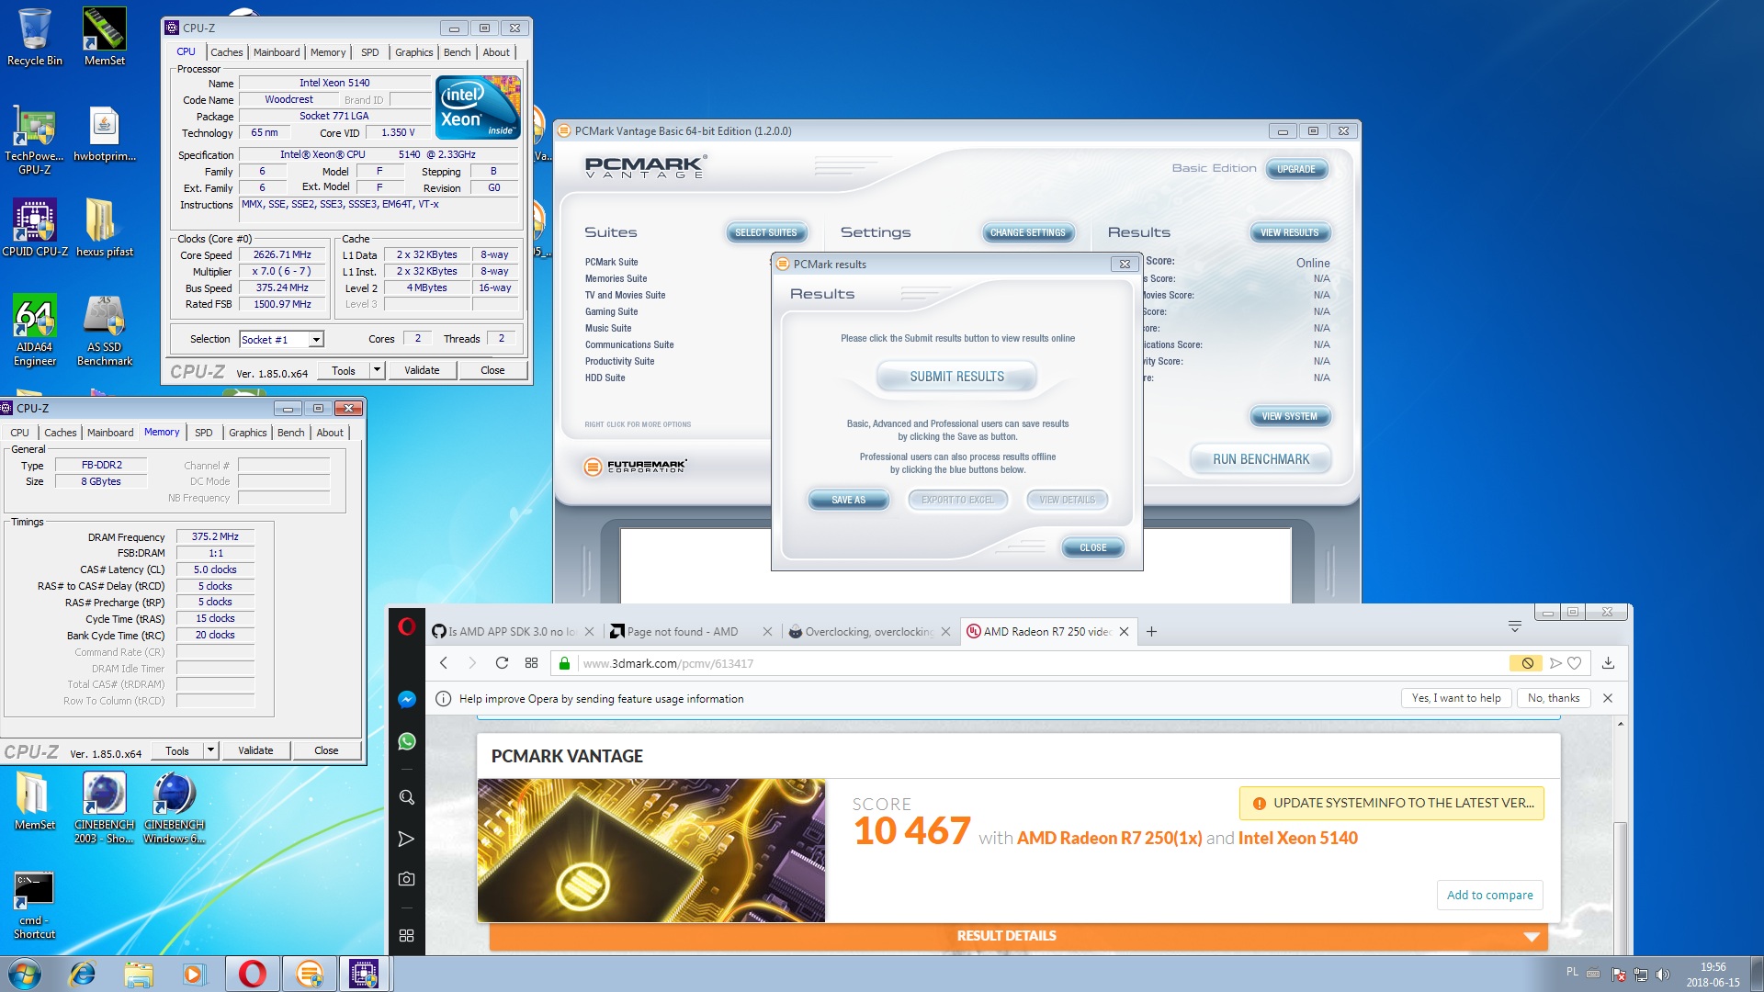The image size is (1764, 992).
Task: Click No, thanks on Opera prompt
Action: coord(1553,698)
